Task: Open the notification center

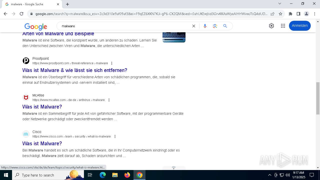Action: [x=312, y=175]
